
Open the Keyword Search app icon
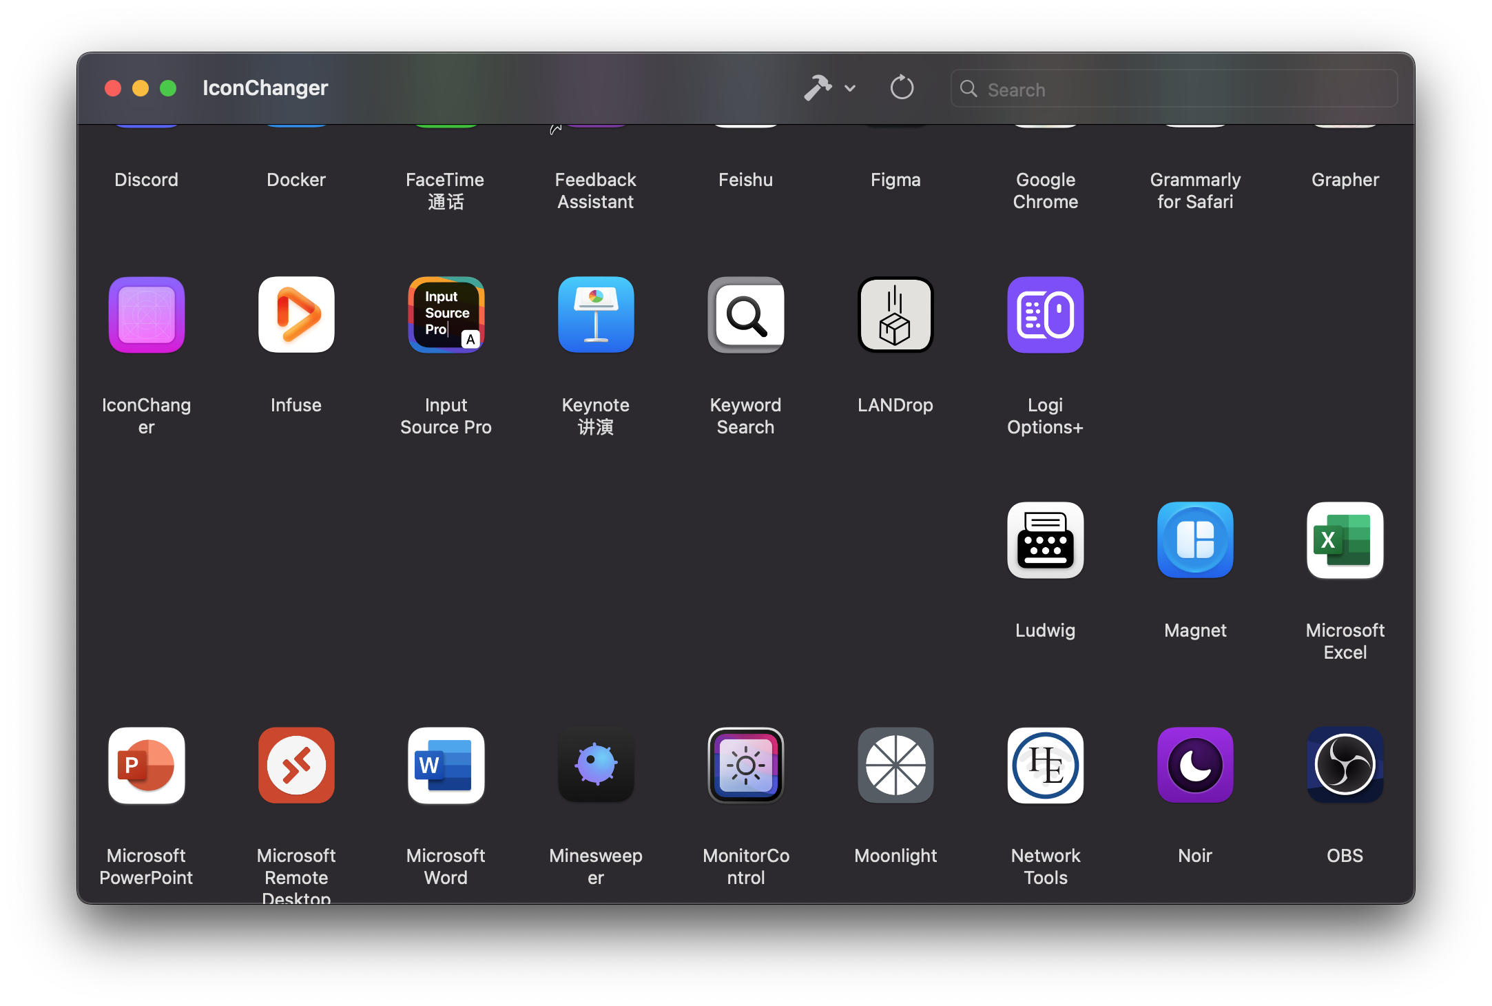[745, 315]
